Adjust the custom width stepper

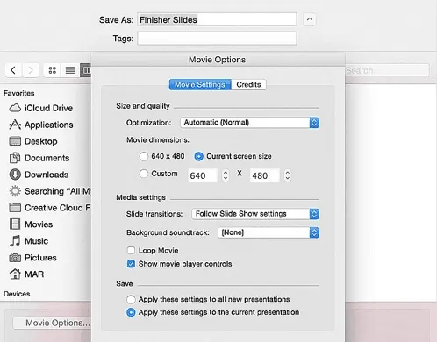226,175
